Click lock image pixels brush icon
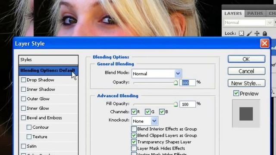Image resolution: width=276 pixels, height=155 pixels. point(249,33)
